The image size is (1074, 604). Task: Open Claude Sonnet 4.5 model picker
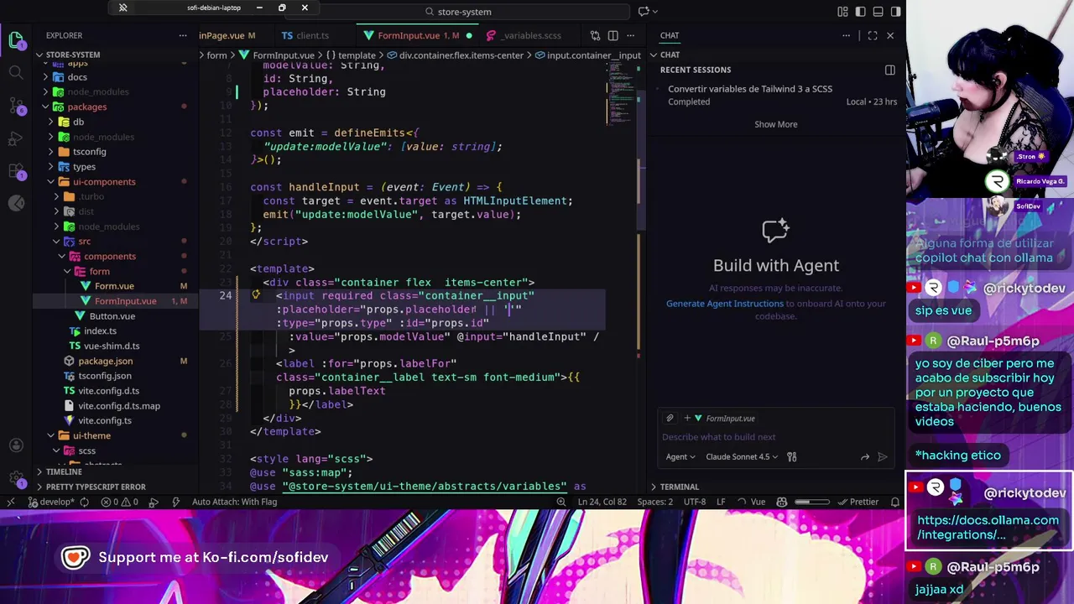742,456
